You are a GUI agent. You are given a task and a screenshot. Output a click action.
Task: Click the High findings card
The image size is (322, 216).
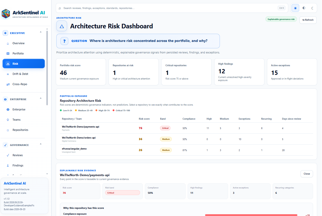[239, 72]
